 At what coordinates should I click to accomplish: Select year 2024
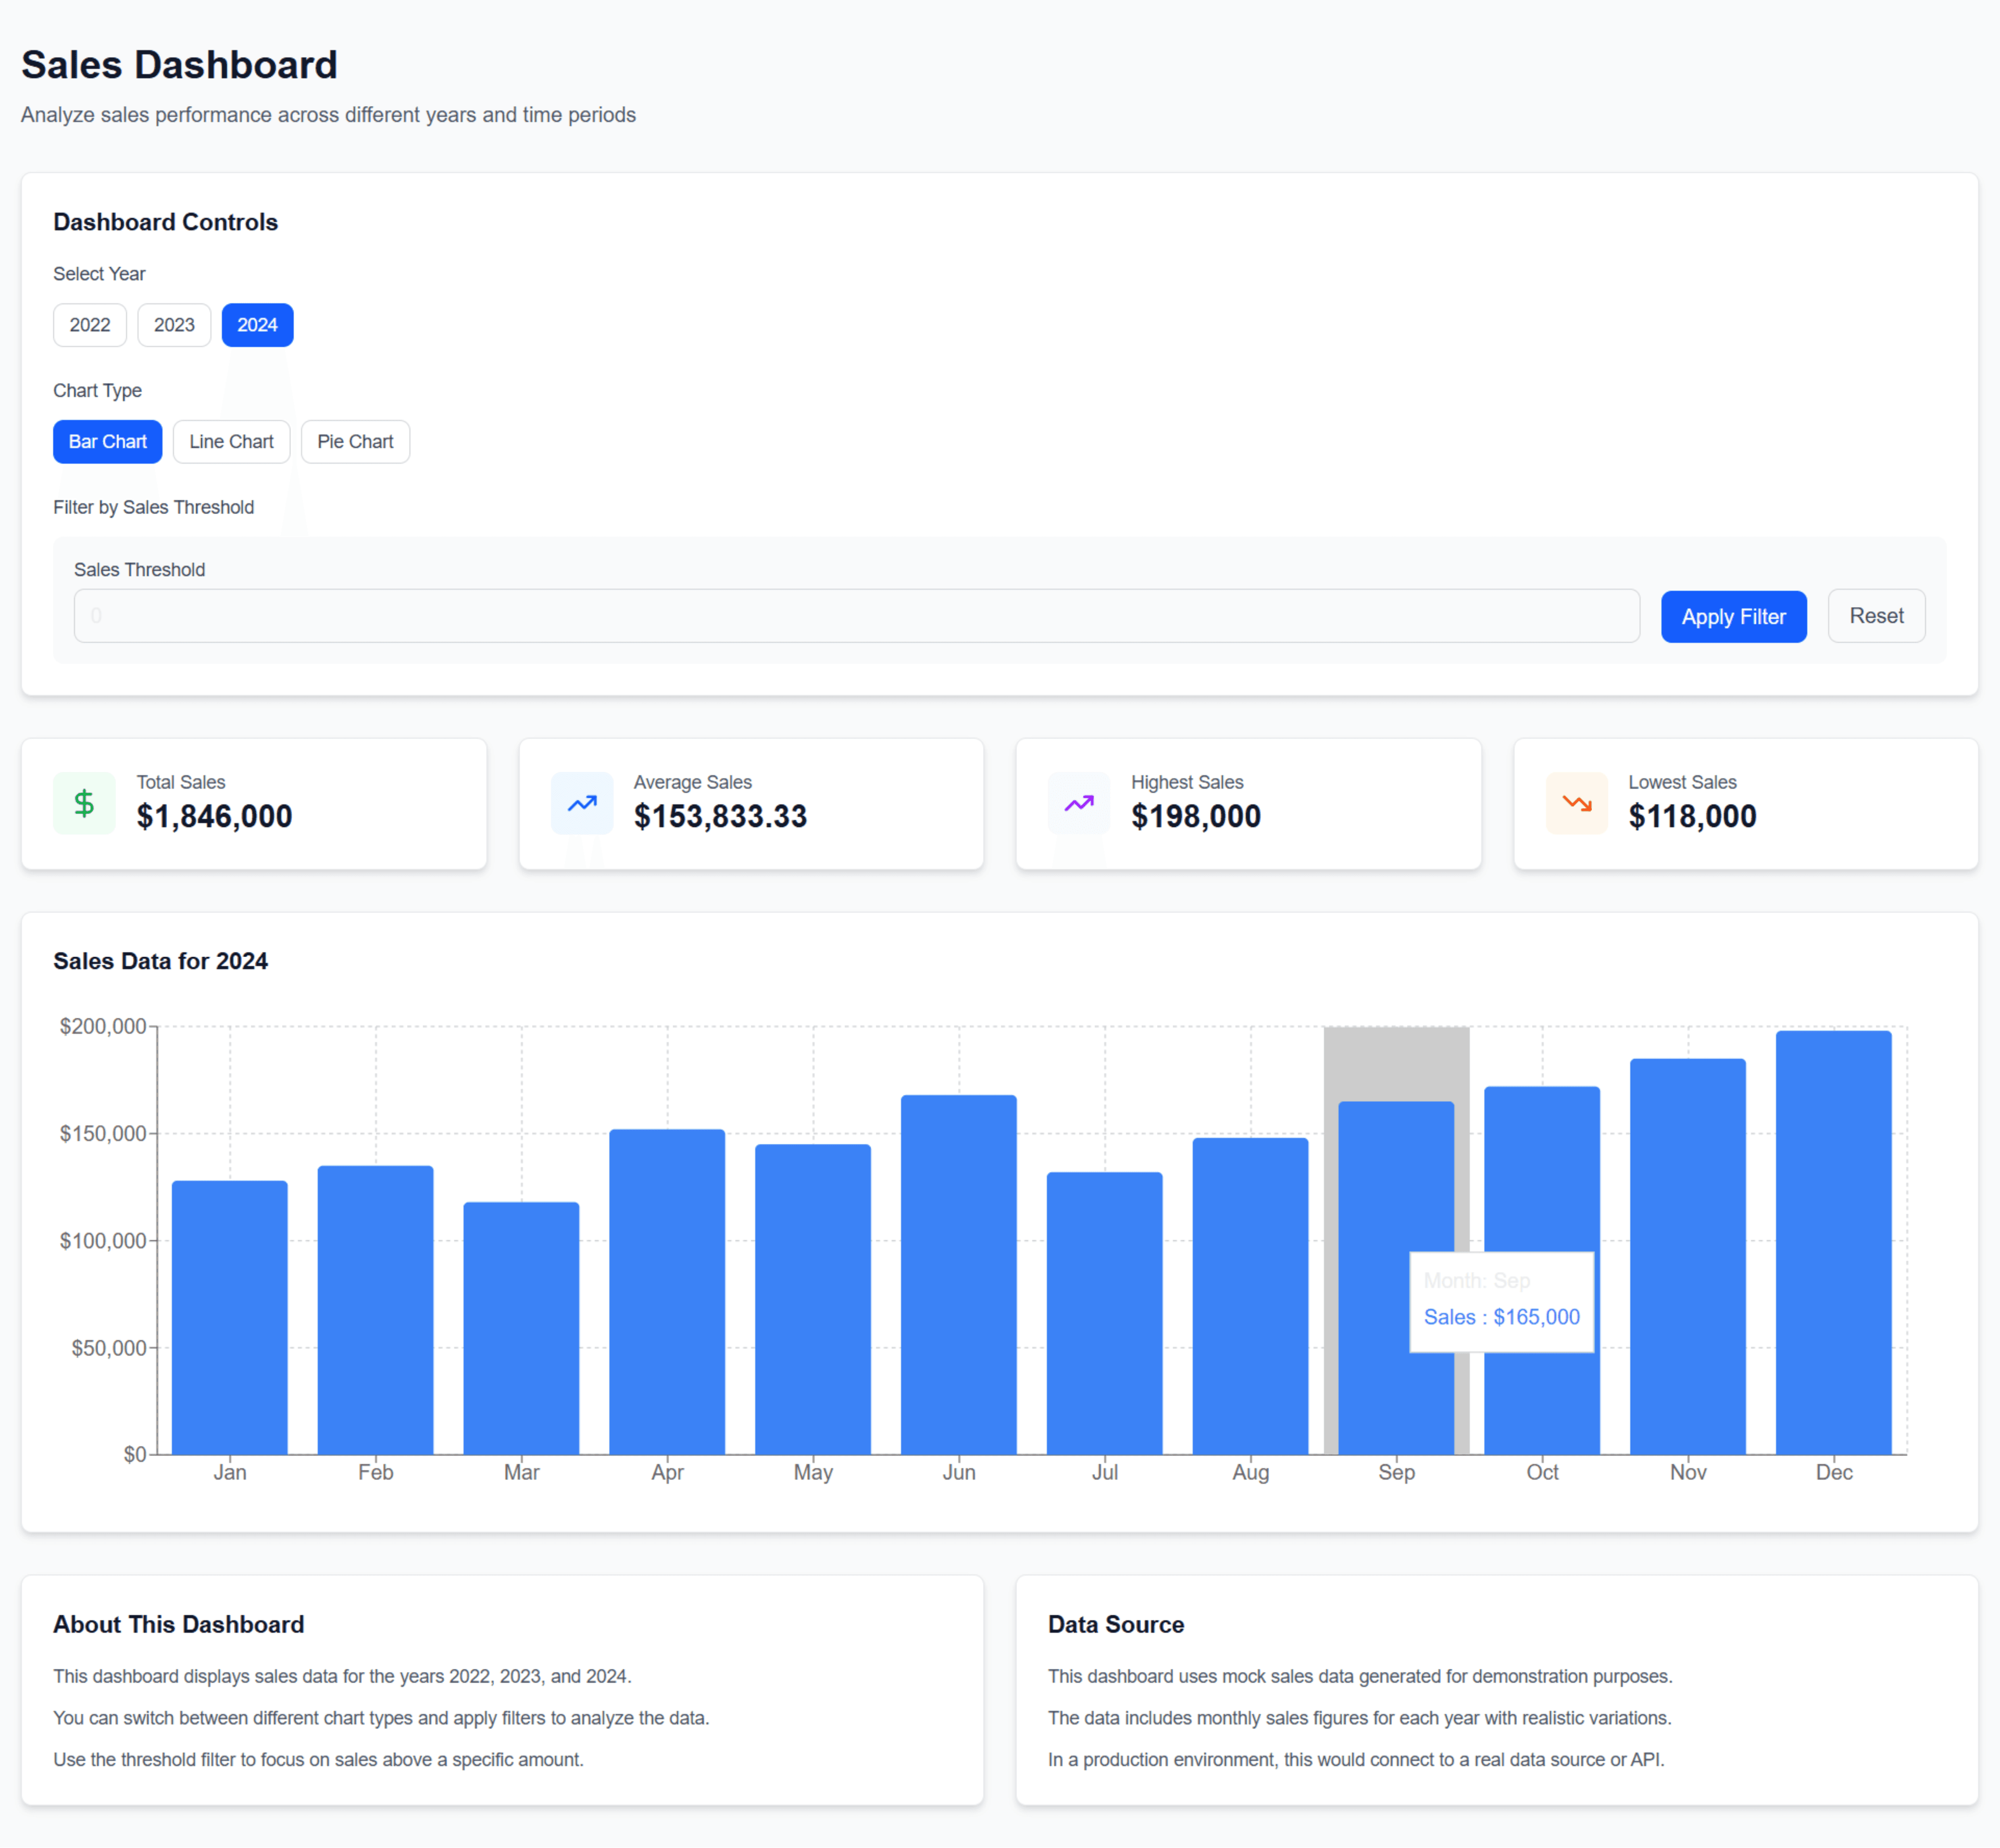(x=257, y=325)
